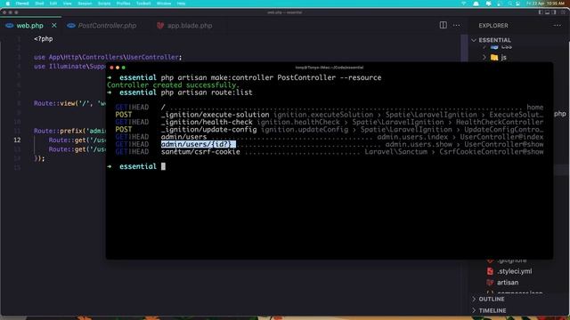Viewport: 570px width, 320px height.
Task: Click the app.blade.php tab Laravel icon
Action: click(160, 26)
